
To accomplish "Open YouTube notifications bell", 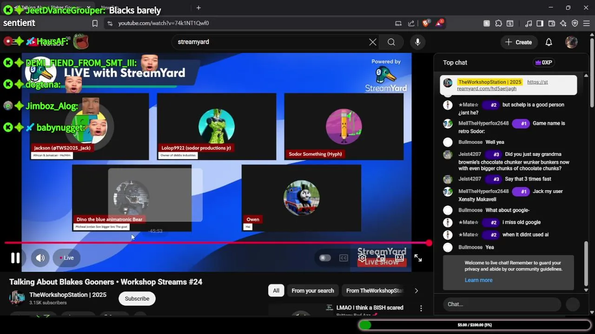I will pyautogui.click(x=549, y=42).
